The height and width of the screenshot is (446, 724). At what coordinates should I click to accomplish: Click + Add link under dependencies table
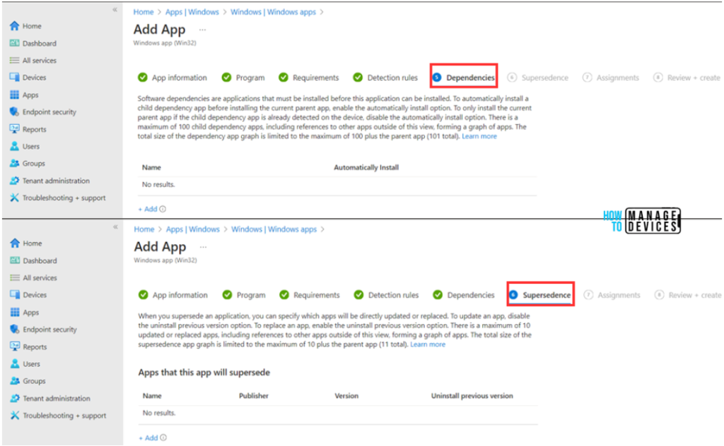coord(148,209)
